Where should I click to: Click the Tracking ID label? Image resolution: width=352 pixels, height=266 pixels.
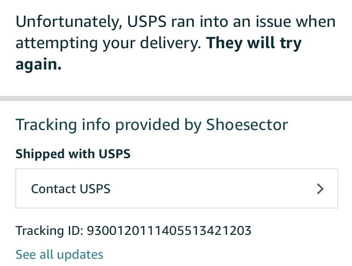[x=49, y=231]
